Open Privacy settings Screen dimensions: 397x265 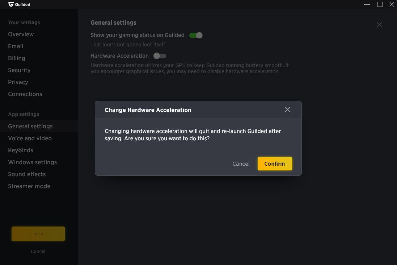point(18,82)
